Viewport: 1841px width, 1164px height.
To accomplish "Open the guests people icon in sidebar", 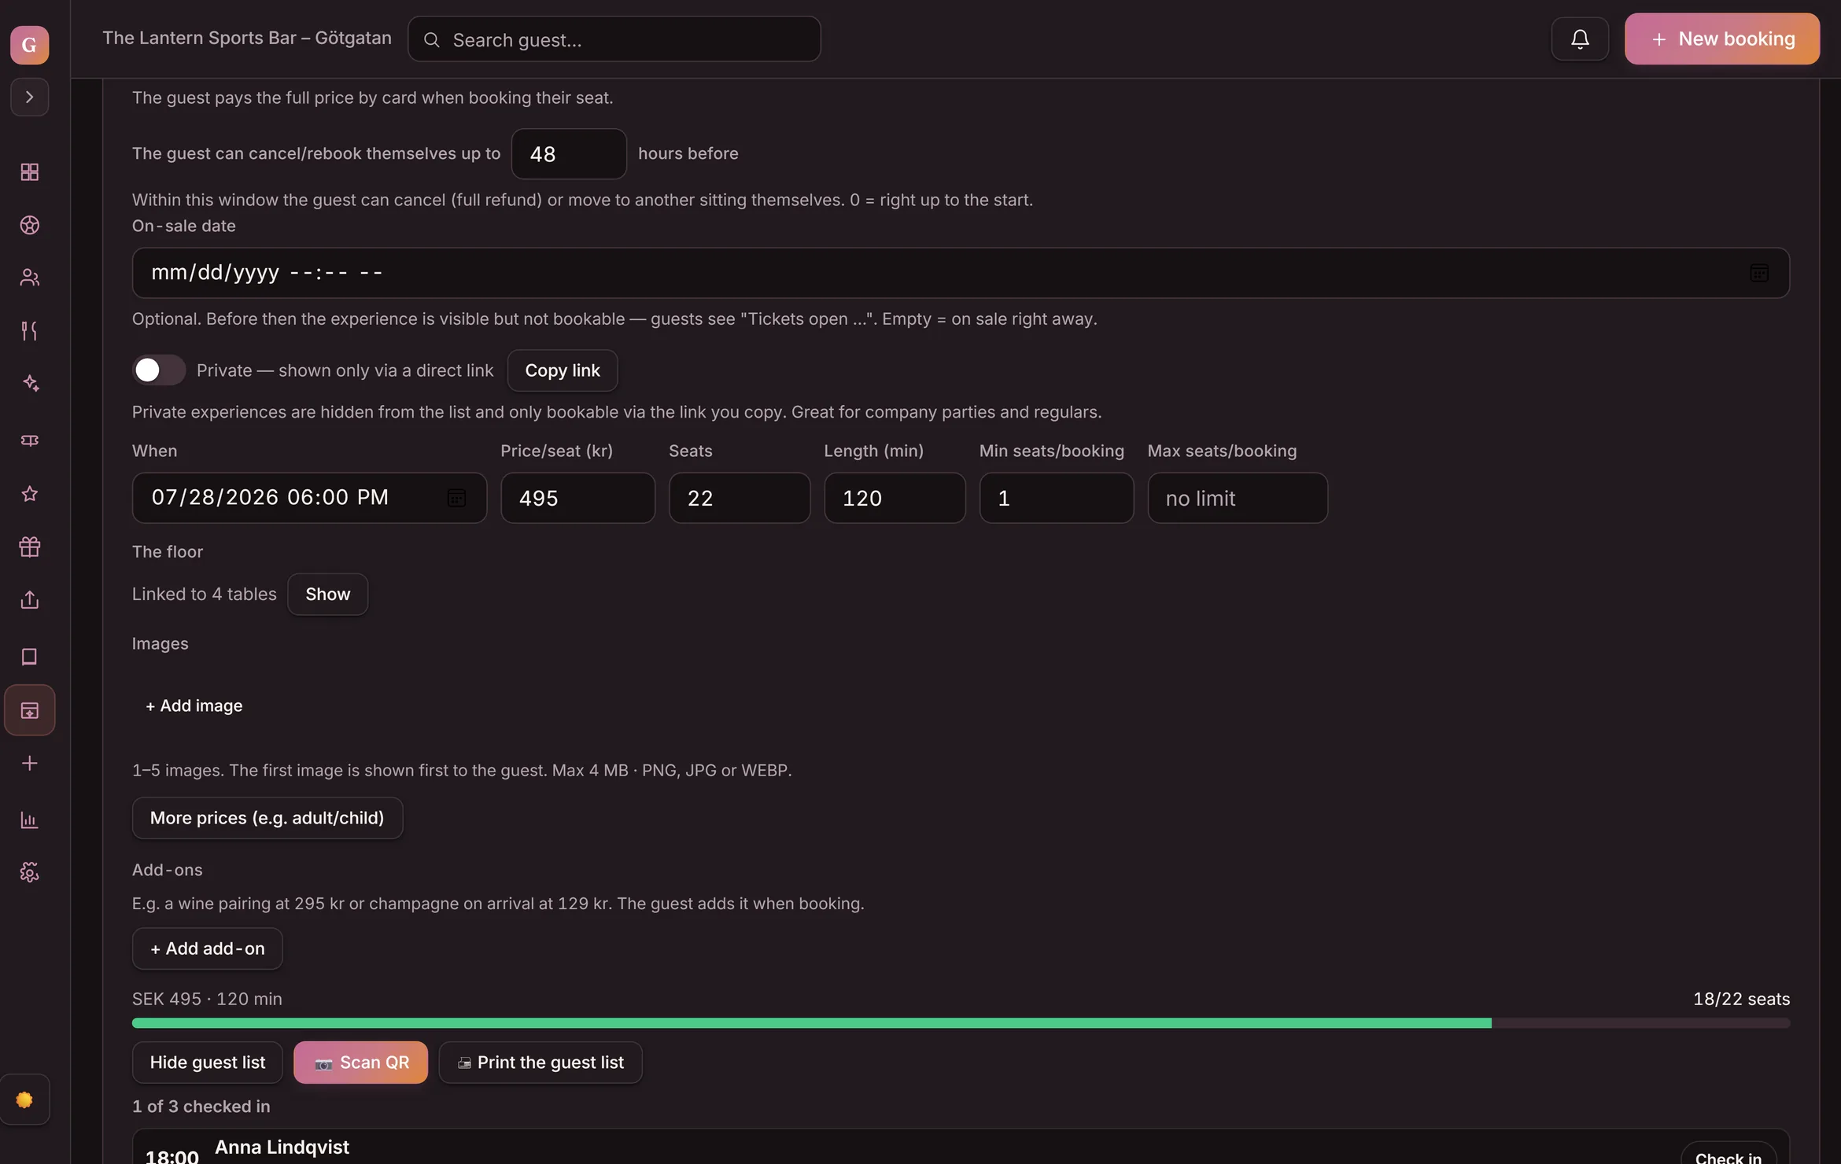I will pos(29,278).
